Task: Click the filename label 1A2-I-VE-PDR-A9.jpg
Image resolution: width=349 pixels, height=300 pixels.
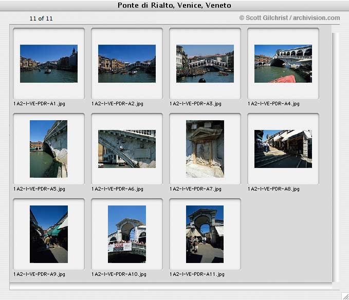Action: point(40,274)
